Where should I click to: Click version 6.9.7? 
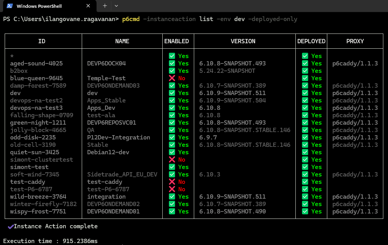(208, 137)
